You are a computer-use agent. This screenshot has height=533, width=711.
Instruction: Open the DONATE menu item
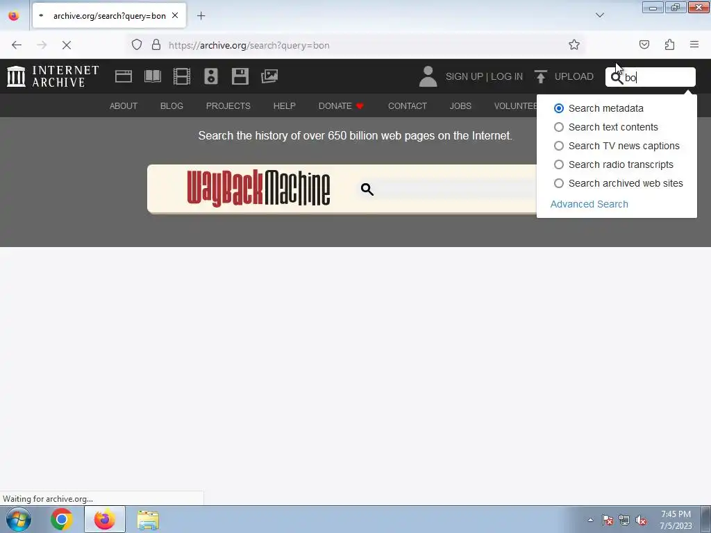pos(341,106)
